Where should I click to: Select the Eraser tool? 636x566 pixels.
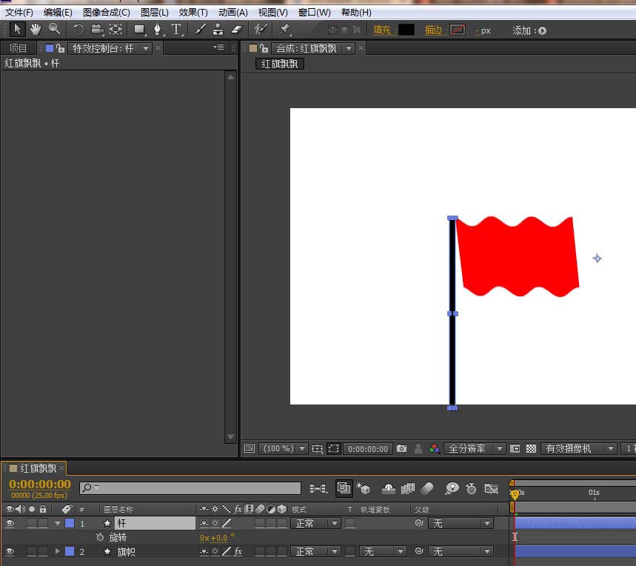pos(237,29)
